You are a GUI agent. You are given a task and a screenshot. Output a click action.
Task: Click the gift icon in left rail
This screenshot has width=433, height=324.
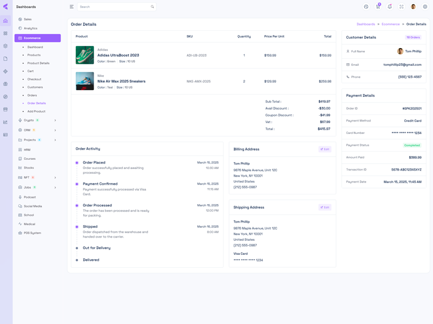[x=5, y=84]
